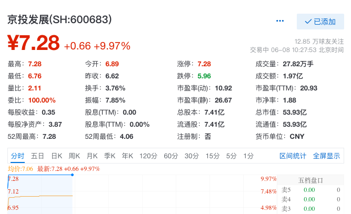
Task: Click the 成交额 value 1.97亿
Action: 293,76
